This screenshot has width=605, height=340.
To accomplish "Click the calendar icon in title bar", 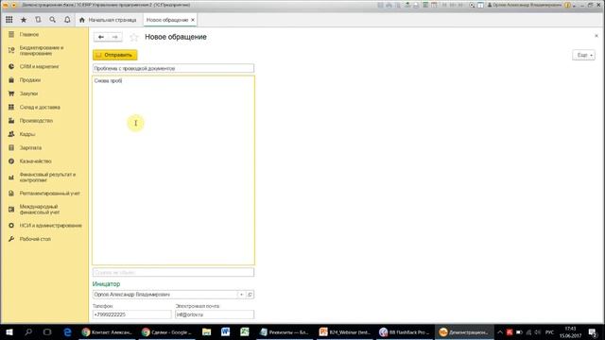I will (434, 5).
